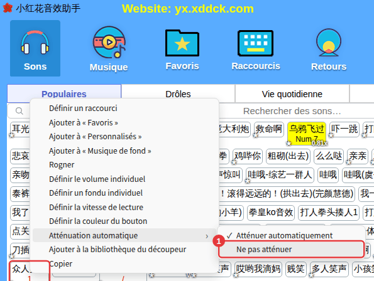Click the favorite star on 鸡哔你

point(234,162)
